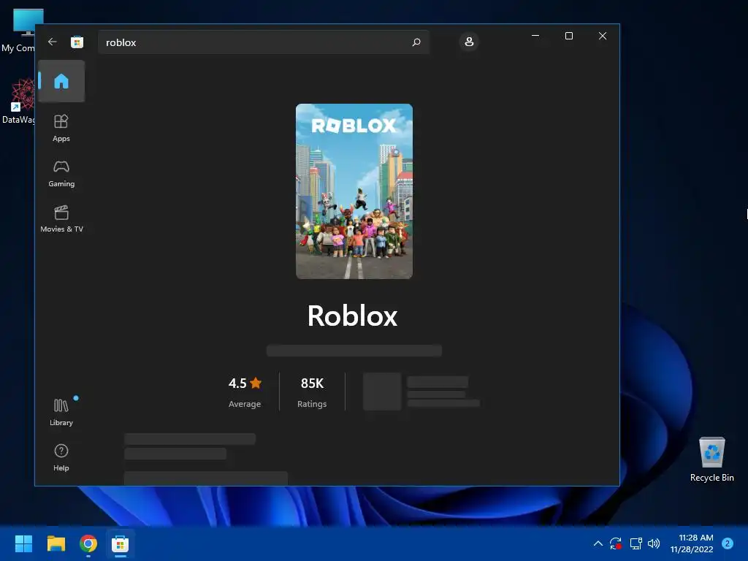Open the Apps section in sidebar

pyautogui.click(x=61, y=129)
